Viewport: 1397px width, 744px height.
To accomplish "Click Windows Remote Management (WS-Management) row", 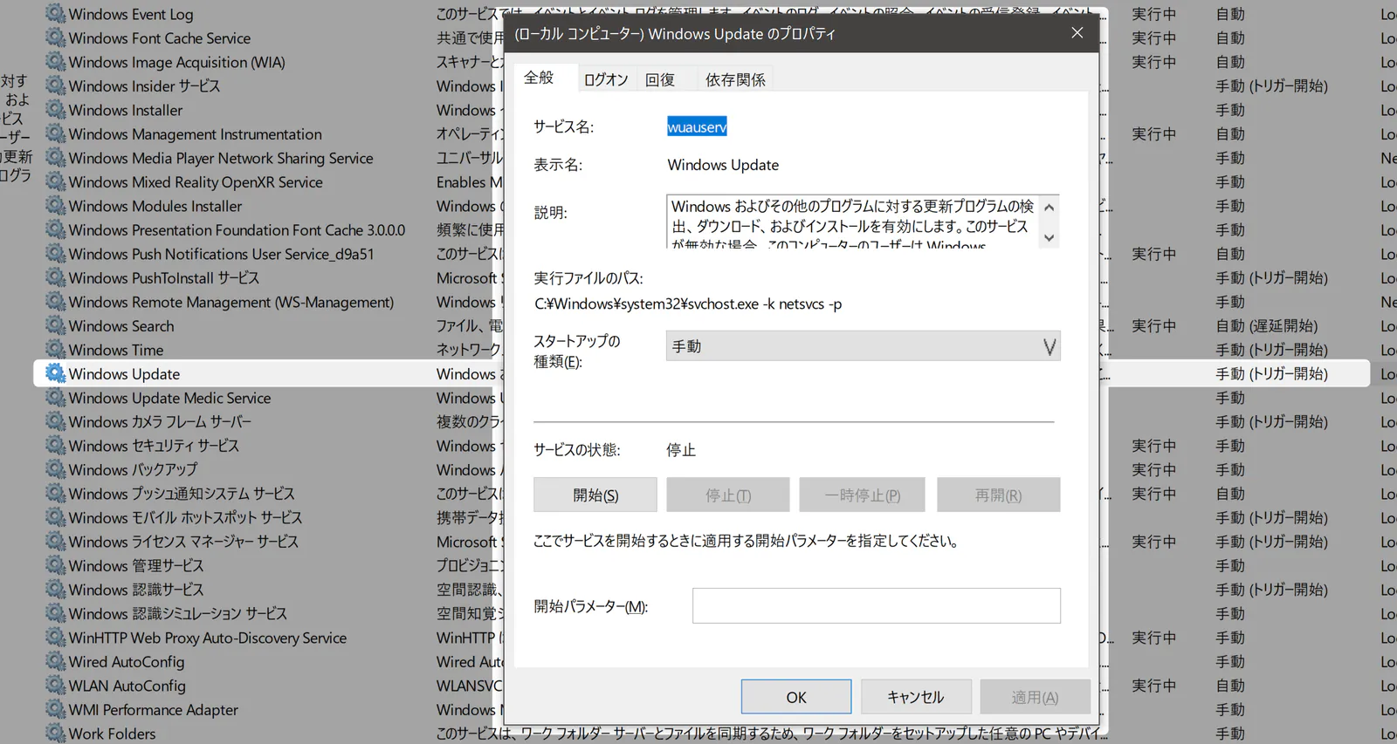I will [x=231, y=302].
